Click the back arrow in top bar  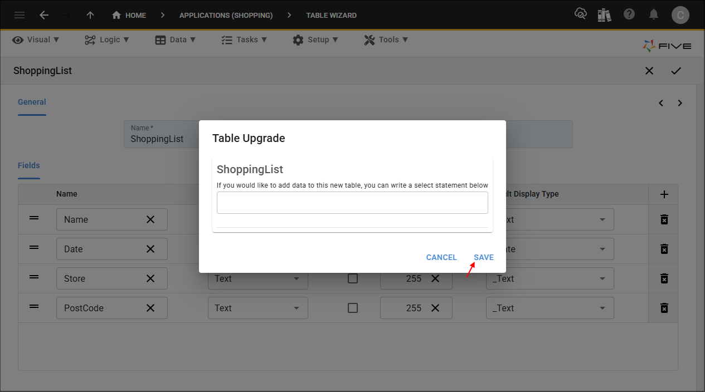pyautogui.click(x=44, y=15)
